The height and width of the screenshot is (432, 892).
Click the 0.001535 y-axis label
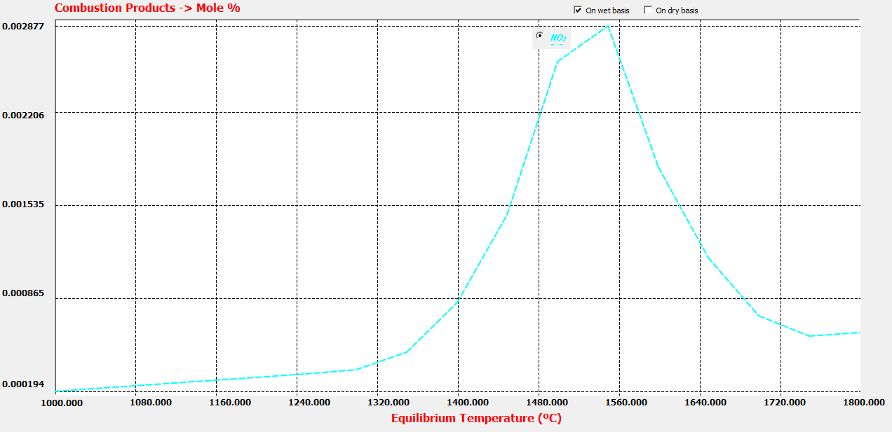pos(23,204)
